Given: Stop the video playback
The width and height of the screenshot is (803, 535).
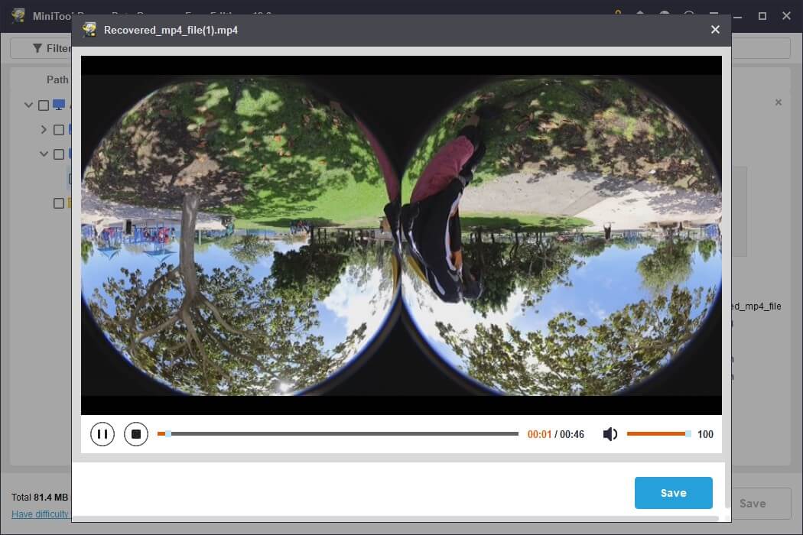Looking at the screenshot, I should pos(136,433).
